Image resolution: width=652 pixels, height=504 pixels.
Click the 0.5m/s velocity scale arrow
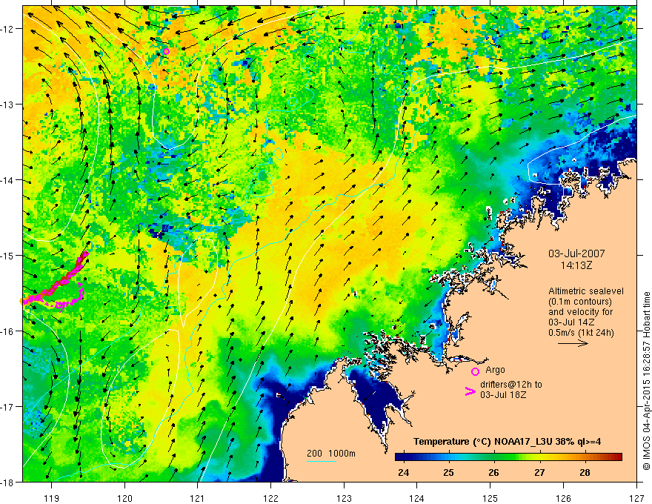pos(573,343)
